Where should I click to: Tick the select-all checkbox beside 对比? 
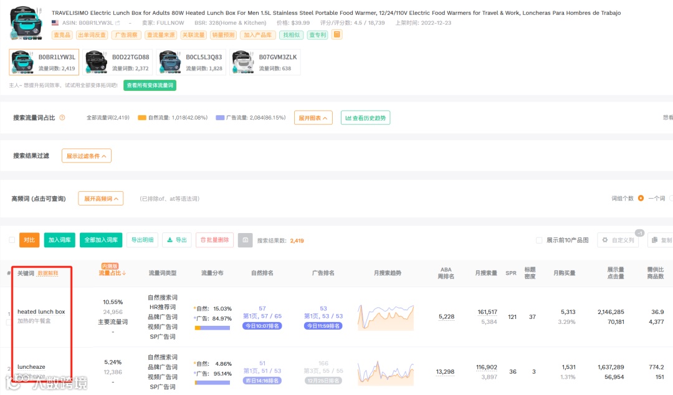[12, 240]
